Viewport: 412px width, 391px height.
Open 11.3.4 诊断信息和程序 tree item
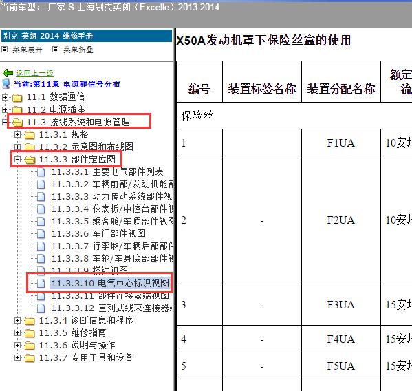[x=86, y=320]
